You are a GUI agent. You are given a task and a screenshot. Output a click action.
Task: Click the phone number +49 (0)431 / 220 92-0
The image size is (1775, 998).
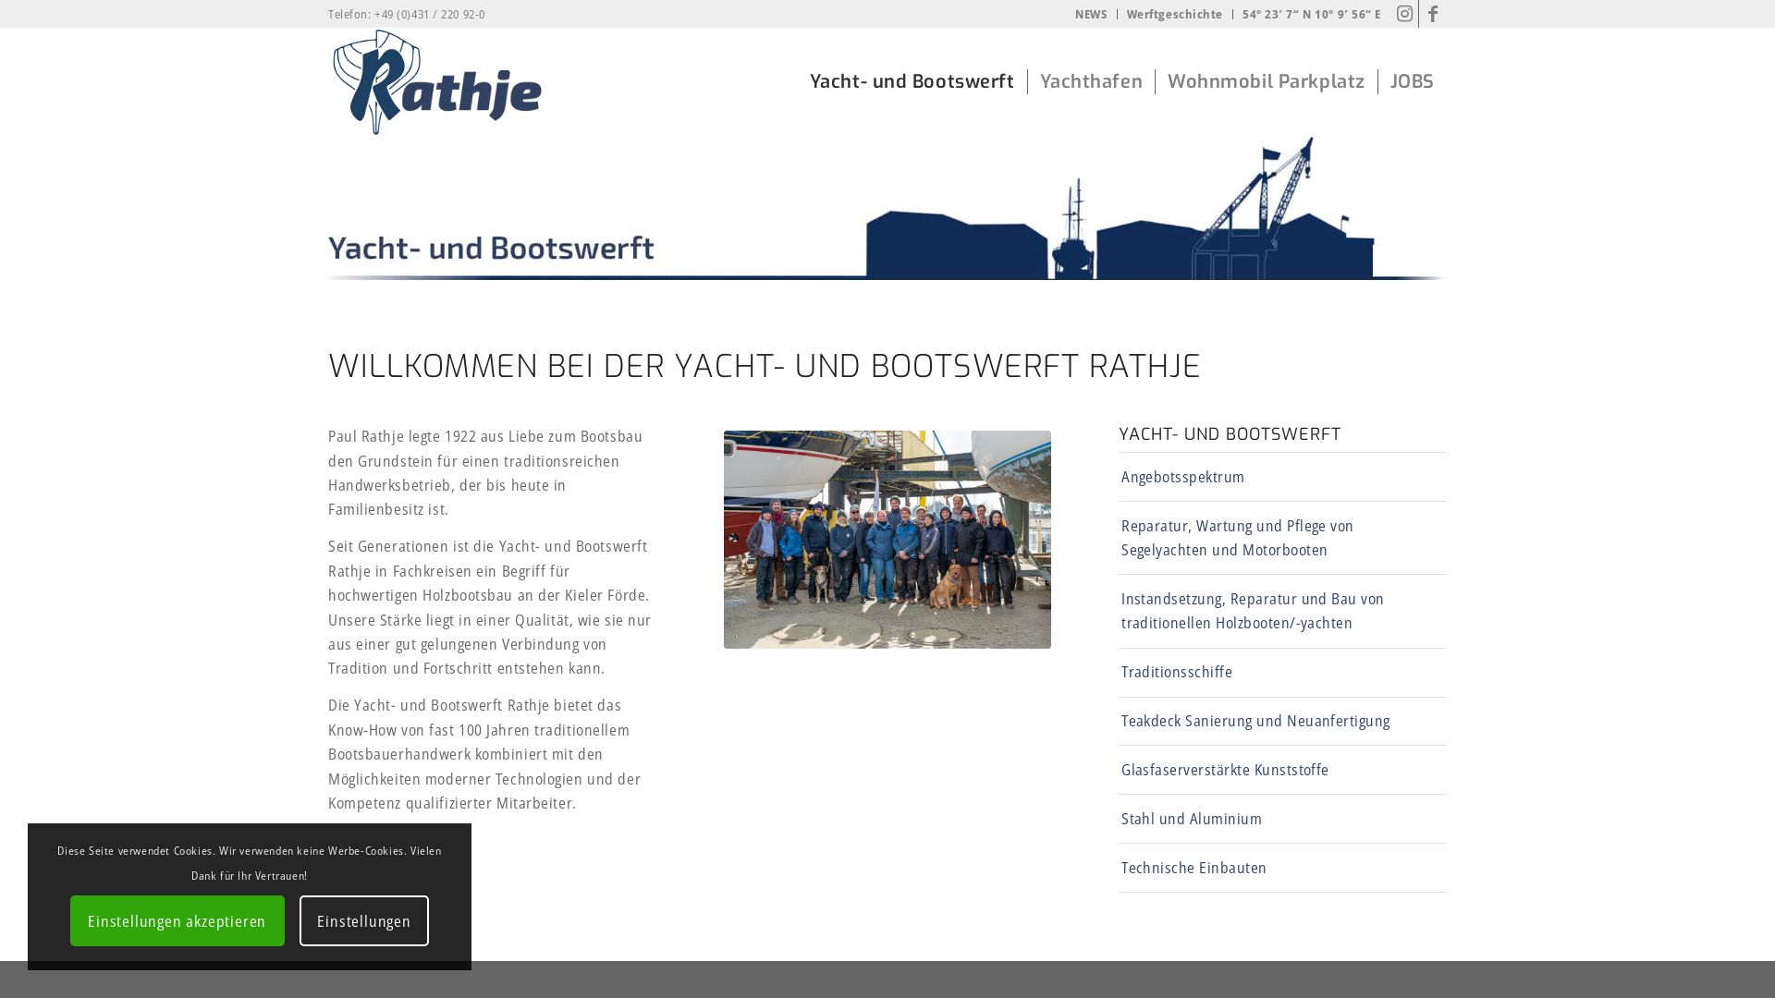(429, 14)
